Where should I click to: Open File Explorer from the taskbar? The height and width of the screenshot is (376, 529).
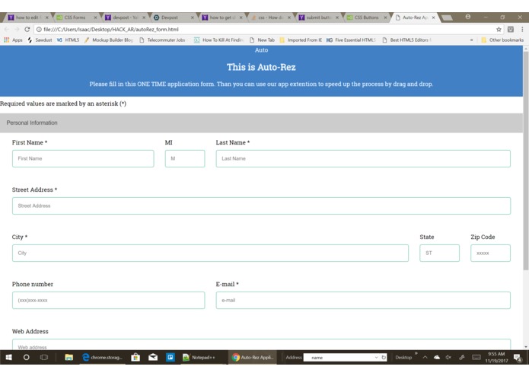[69, 358]
